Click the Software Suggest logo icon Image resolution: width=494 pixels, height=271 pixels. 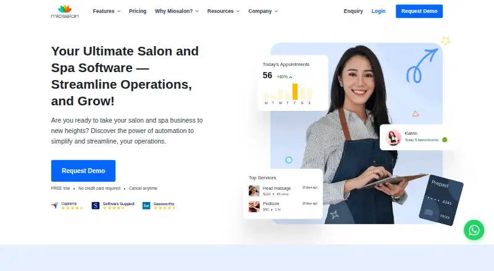point(96,205)
